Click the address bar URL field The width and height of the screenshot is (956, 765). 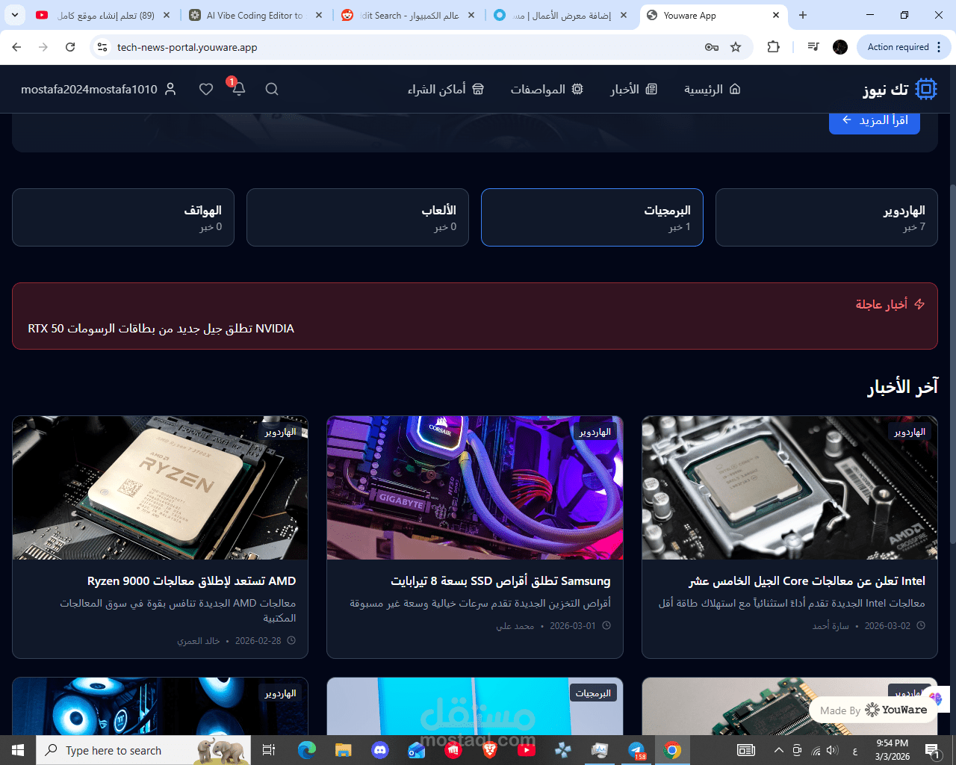click(403, 47)
